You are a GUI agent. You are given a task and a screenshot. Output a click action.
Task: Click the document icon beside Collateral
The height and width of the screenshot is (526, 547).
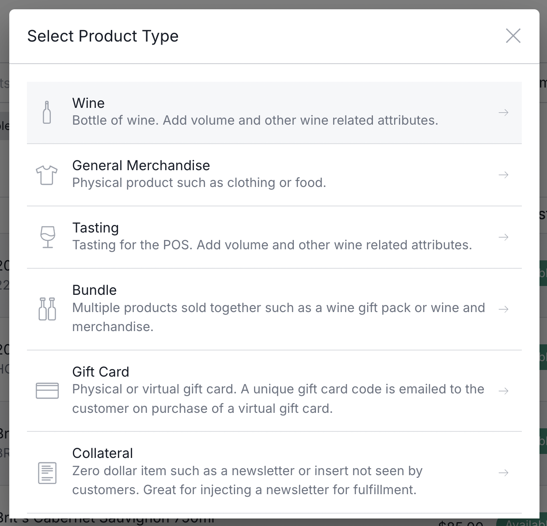point(47,473)
